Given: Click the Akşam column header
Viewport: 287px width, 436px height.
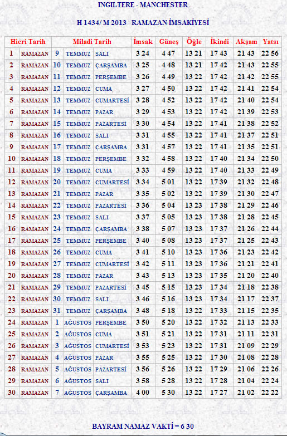Looking at the screenshot, I should click(x=246, y=42).
